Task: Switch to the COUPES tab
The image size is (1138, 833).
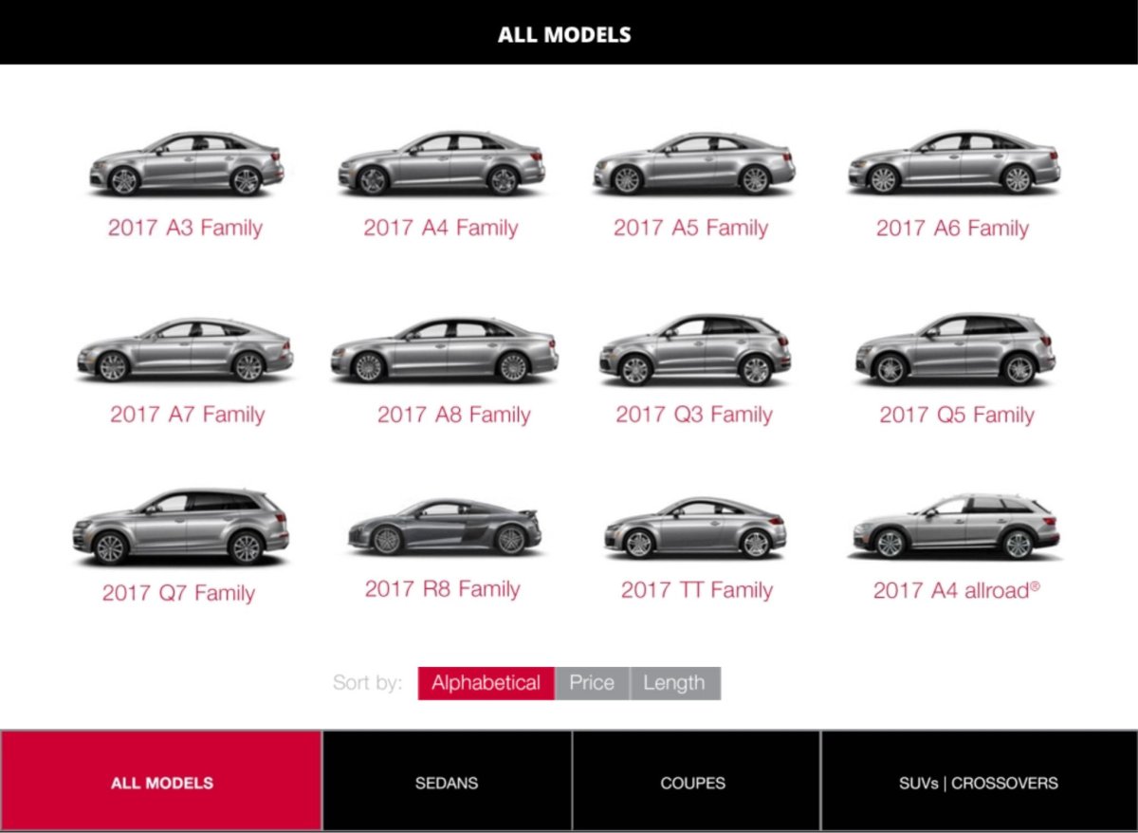Action: [x=693, y=783]
